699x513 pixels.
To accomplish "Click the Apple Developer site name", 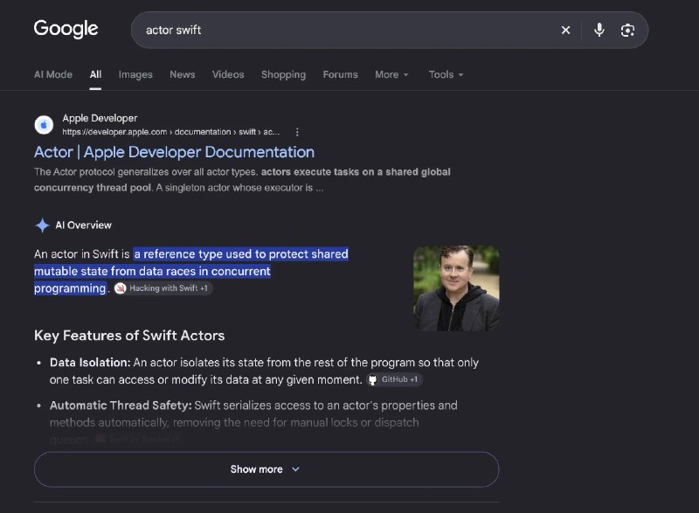I will click(x=100, y=118).
